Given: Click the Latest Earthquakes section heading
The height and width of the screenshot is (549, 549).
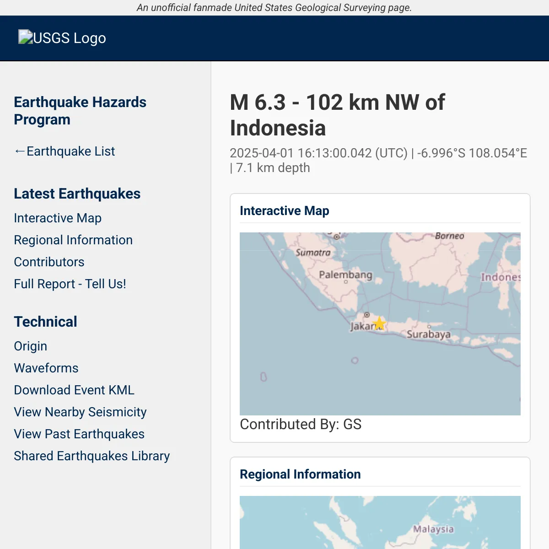Looking at the screenshot, I should point(77,194).
